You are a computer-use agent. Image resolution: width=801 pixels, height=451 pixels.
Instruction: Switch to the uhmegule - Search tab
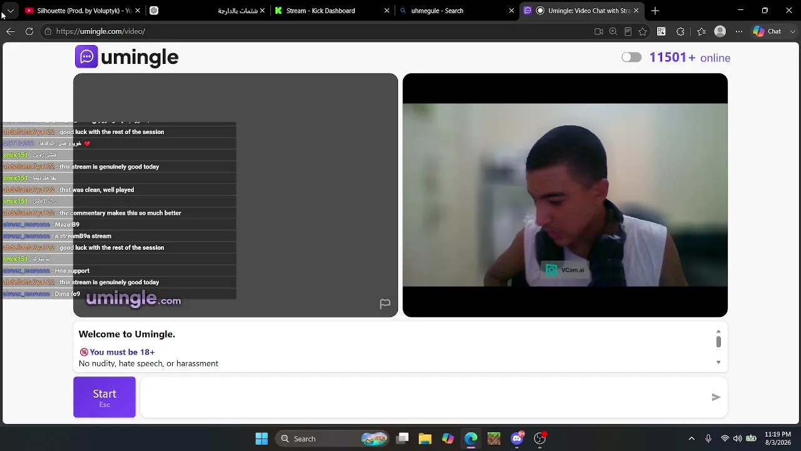(x=457, y=11)
